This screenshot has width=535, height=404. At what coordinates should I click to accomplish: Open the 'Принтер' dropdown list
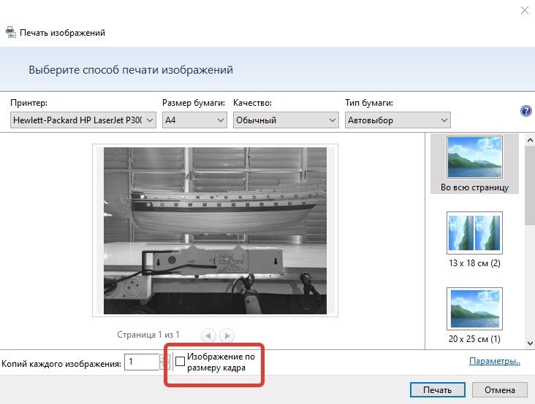pos(84,120)
